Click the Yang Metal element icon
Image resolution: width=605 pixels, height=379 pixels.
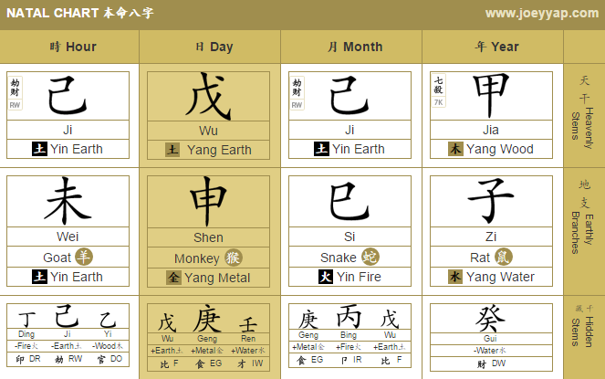coord(173,278)
